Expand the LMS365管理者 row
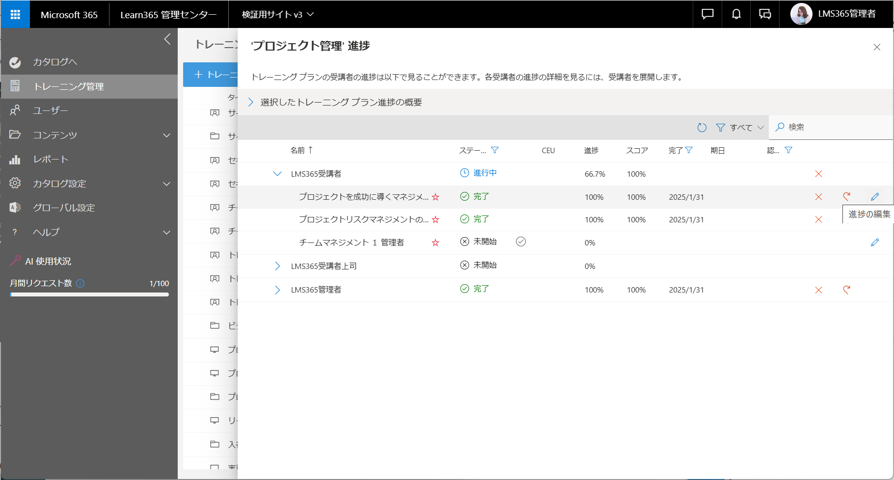Screen dimensions: 894x480 277,290
